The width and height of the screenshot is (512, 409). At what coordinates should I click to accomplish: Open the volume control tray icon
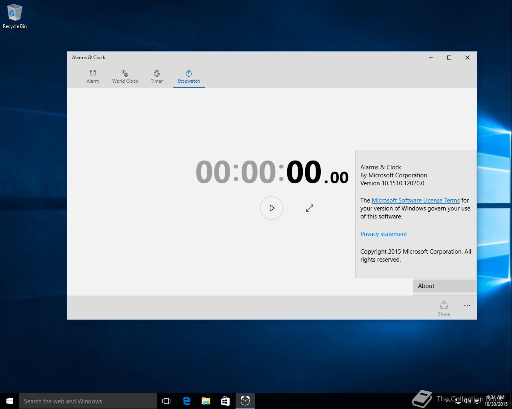tap(467, 401)
